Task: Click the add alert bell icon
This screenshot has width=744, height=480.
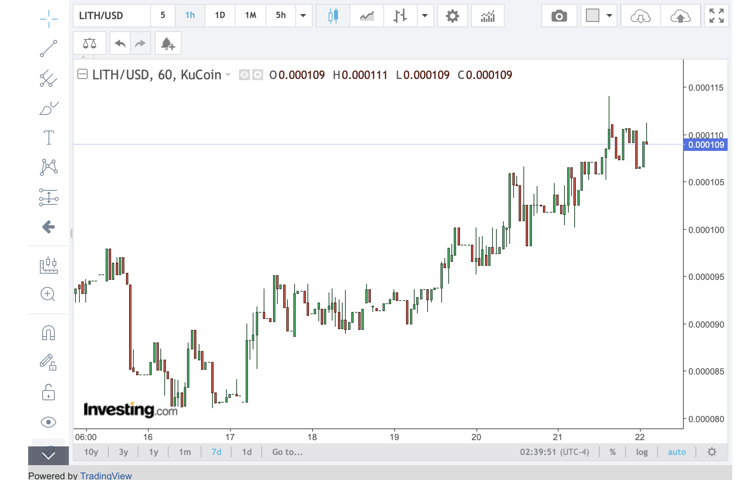Action: (x=168, y=43)
